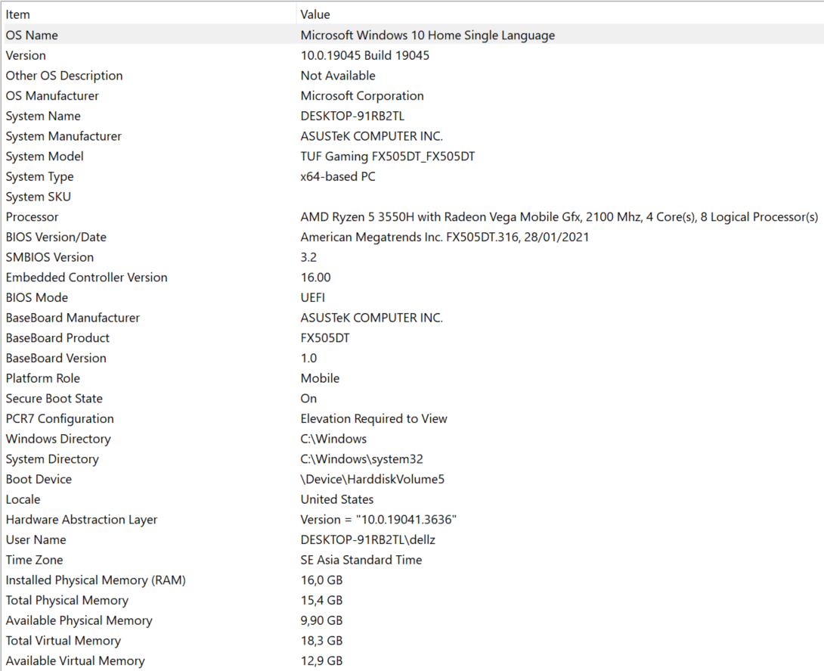Viewport: 824px width, 671px height.
Task: Select the System Name DESKTOP-91RB2TL entry
Action: [x=151, y=116]
